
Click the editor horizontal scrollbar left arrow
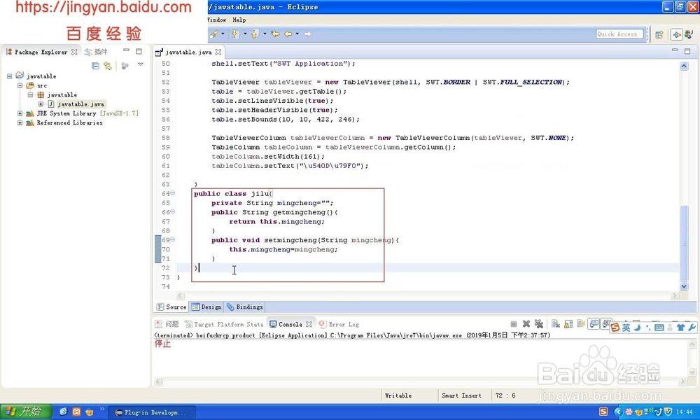pos(181,295)
